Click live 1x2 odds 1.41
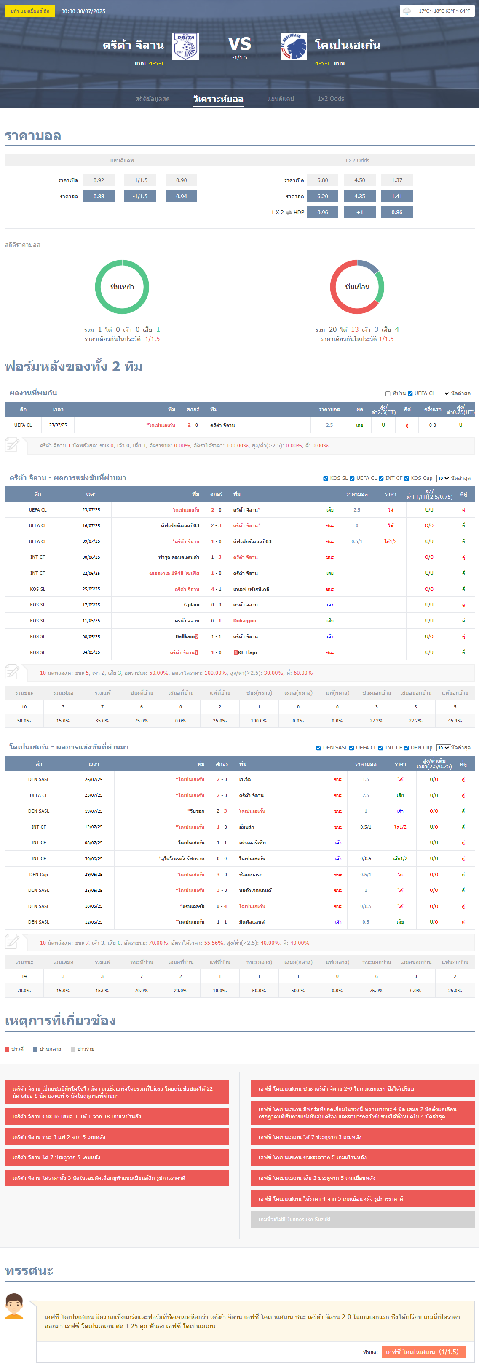Screen dimensions: 479x1368 click(397, 197)
